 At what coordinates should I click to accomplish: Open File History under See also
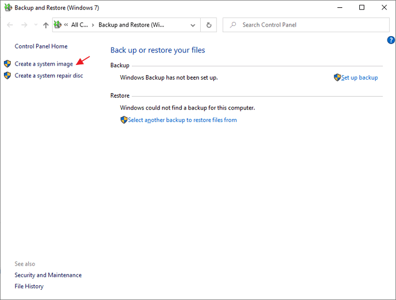(x=29, y=286)
